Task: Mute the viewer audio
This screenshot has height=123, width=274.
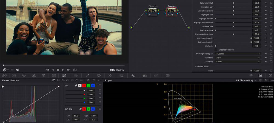Action: [x=18, y=70]
